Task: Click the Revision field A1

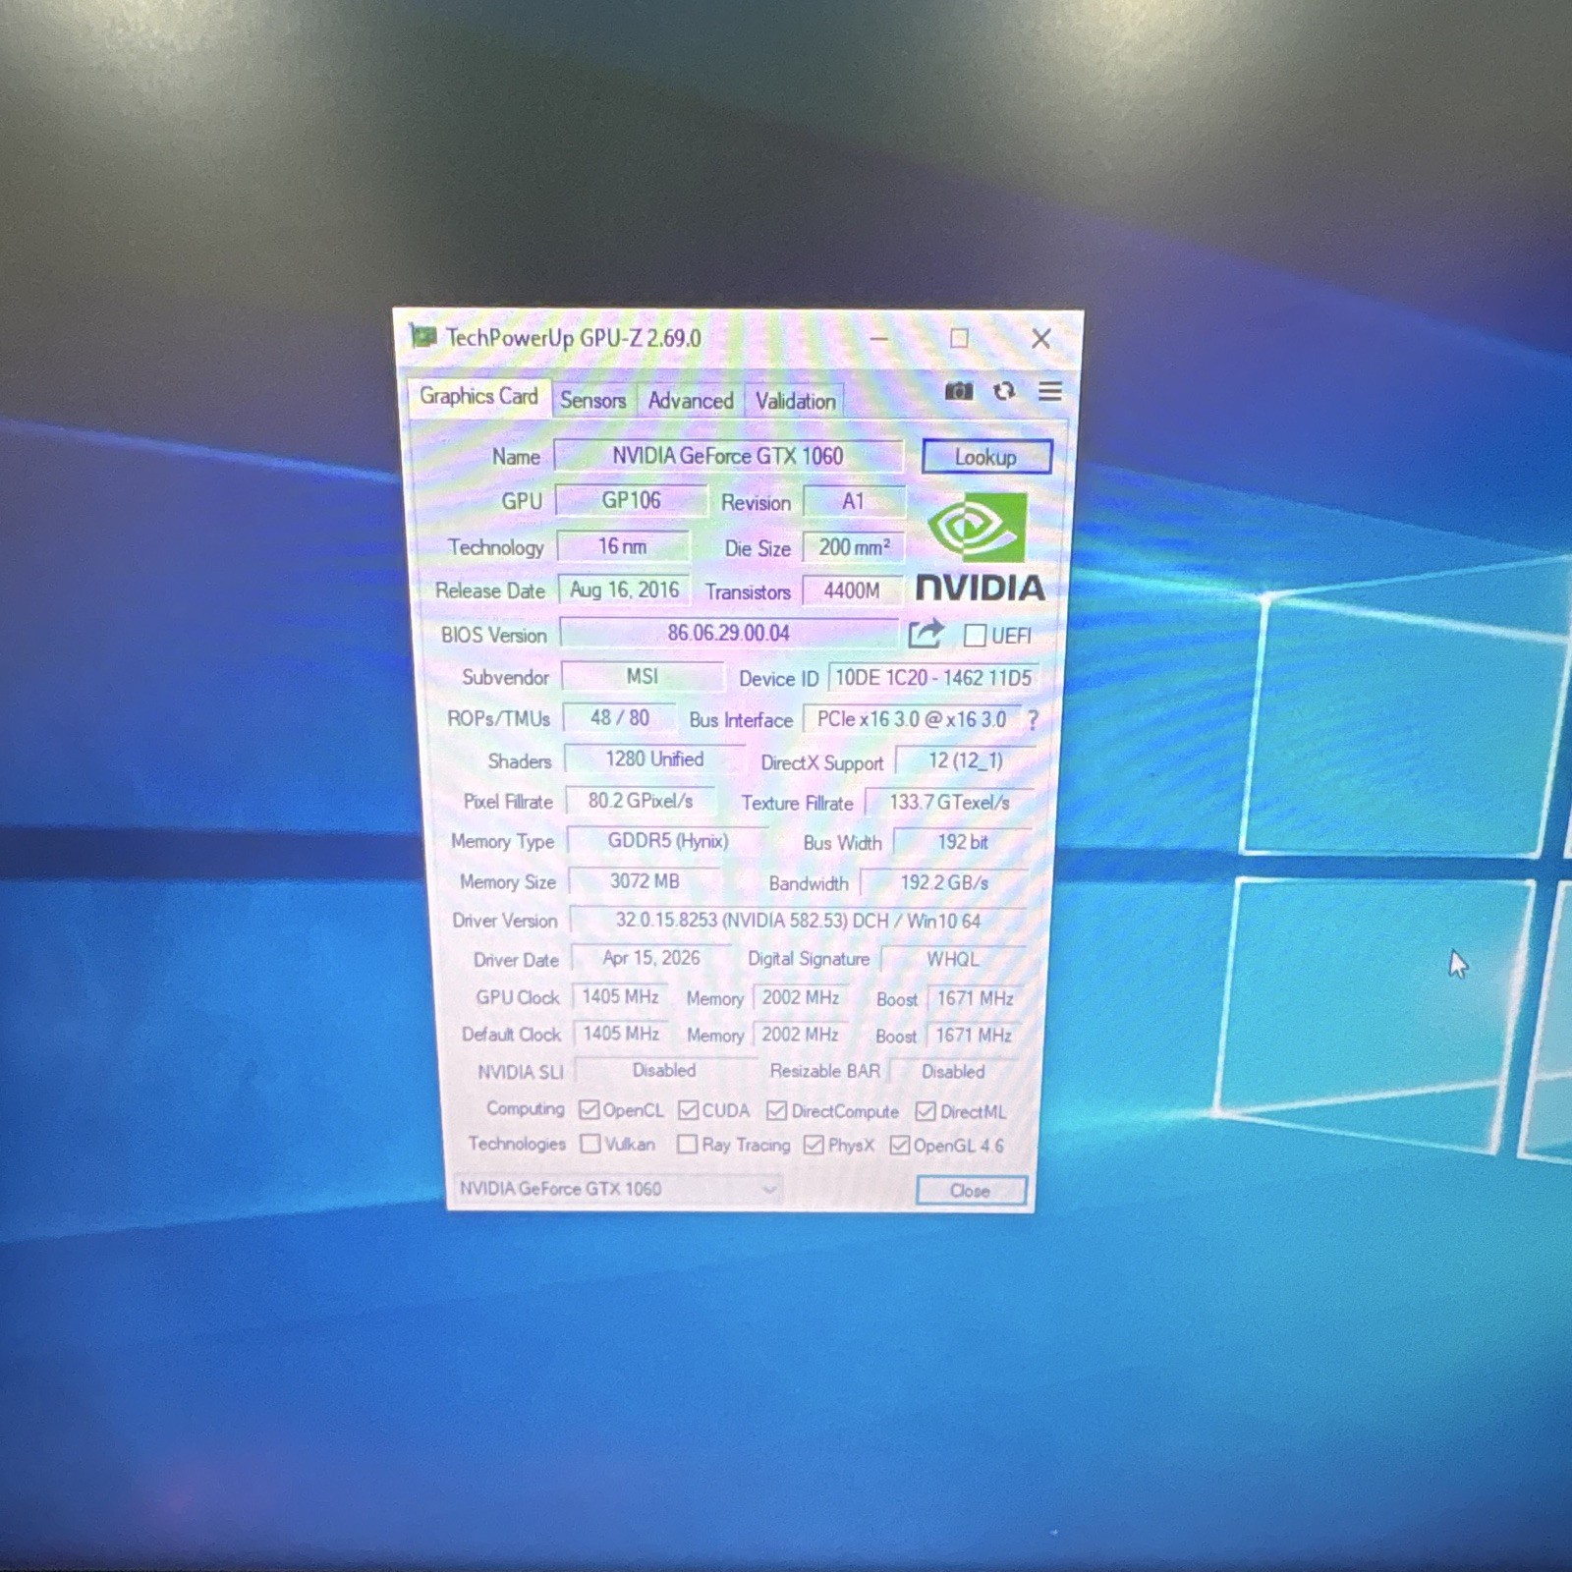Action: 853,501
